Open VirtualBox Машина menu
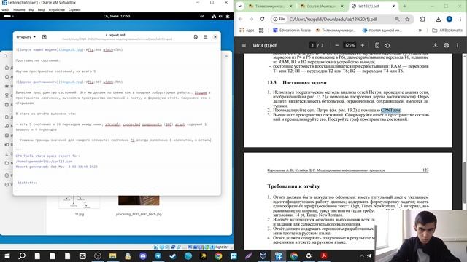Image resolution: width=467 pixels, height=262 pixels. point(19,9)
